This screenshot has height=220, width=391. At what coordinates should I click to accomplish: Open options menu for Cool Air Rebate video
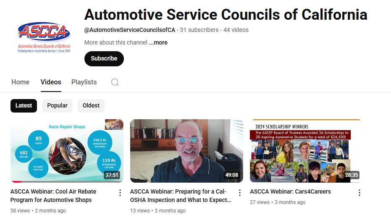point(120,193)
